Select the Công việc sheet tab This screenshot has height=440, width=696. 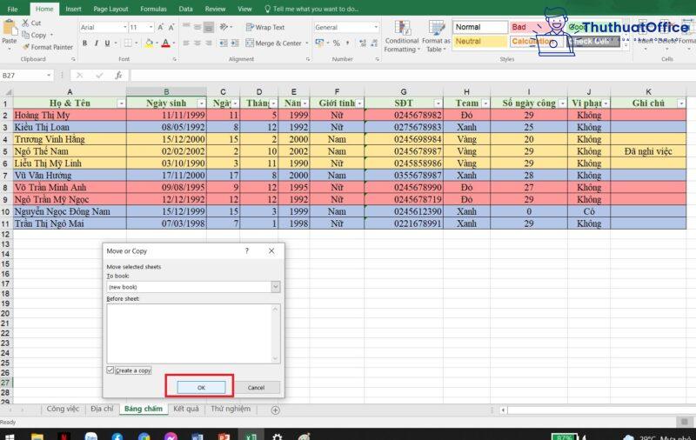coord(63,409)
